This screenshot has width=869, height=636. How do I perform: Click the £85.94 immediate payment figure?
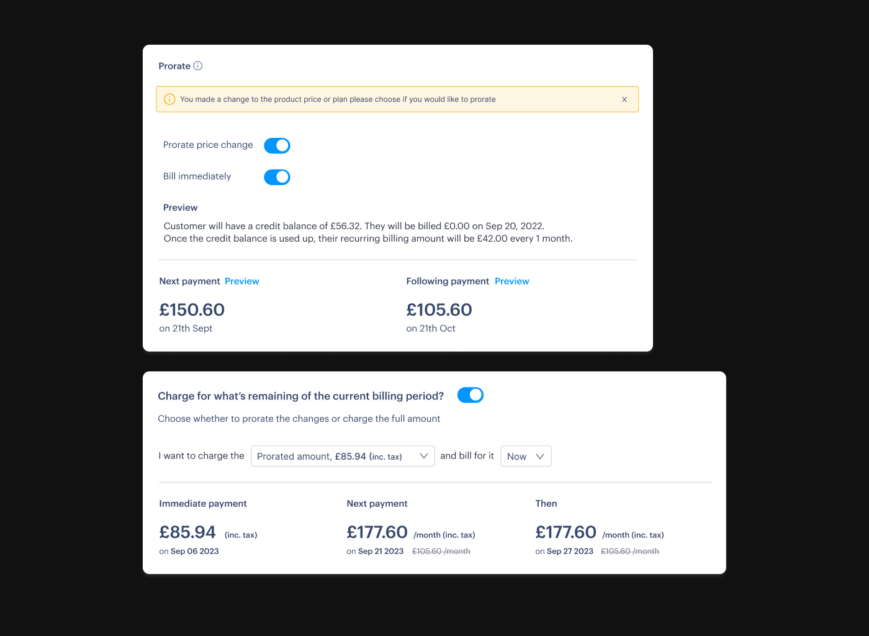pos(187,532)
